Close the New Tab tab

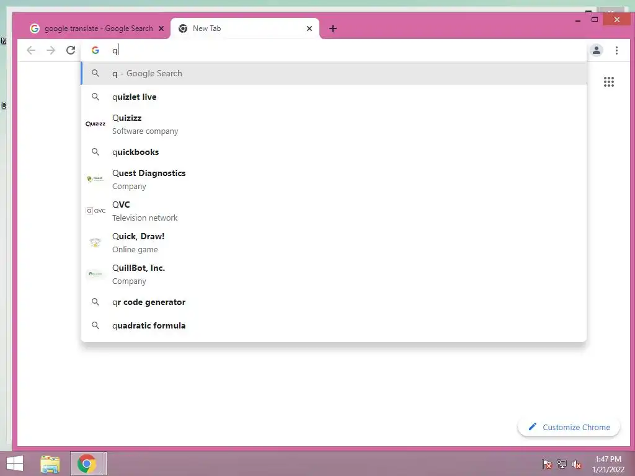point(309,29)
